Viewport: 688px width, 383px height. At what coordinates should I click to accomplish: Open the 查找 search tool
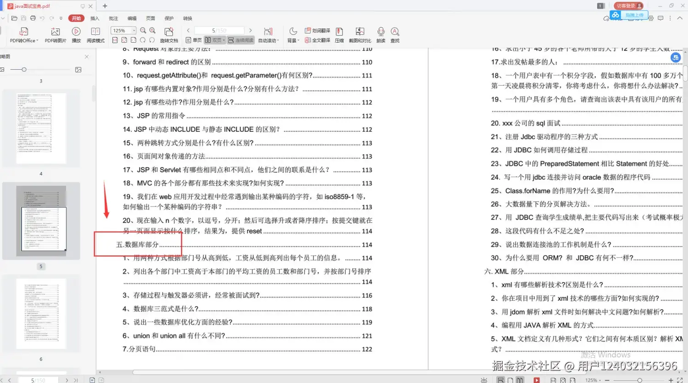pos(395,35)
